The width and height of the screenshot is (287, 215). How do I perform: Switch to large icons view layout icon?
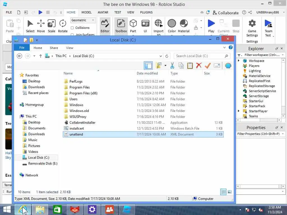tap(230, 192)
